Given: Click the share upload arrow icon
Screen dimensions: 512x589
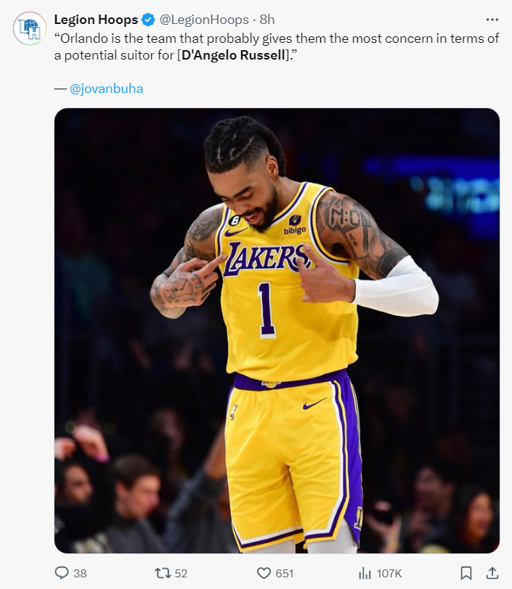Looking at the screenshot, I should (x=492, y=572).
